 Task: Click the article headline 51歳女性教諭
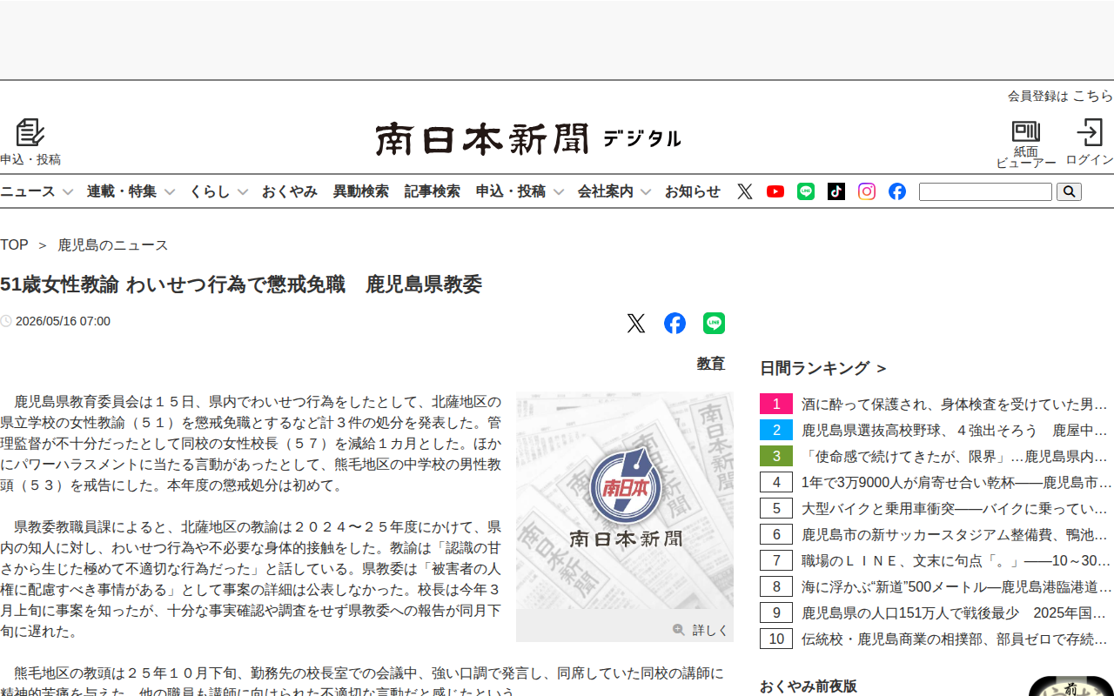(x=241, y=284)
